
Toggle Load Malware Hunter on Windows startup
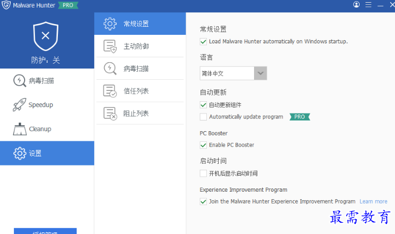point(203,42)
